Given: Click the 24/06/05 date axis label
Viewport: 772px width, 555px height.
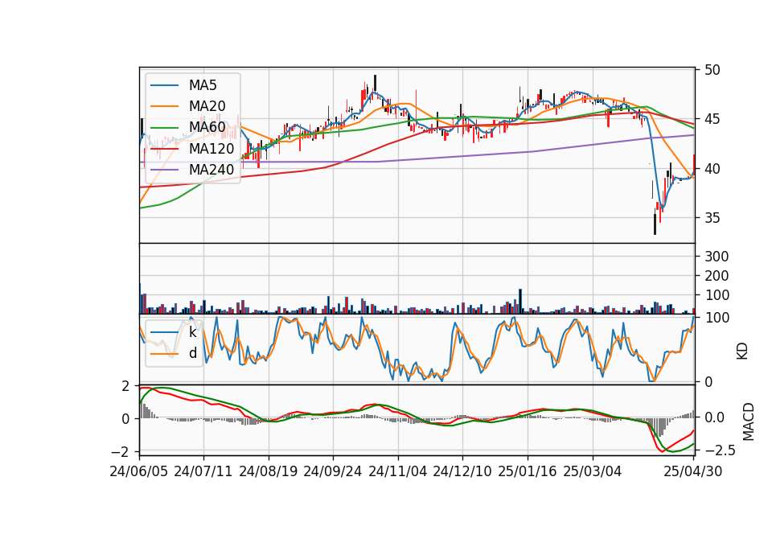Looking at the screenshot, I should [x=139, y=471].
